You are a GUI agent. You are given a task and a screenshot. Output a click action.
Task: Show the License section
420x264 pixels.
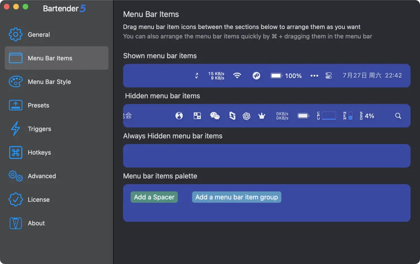point(38,200)
